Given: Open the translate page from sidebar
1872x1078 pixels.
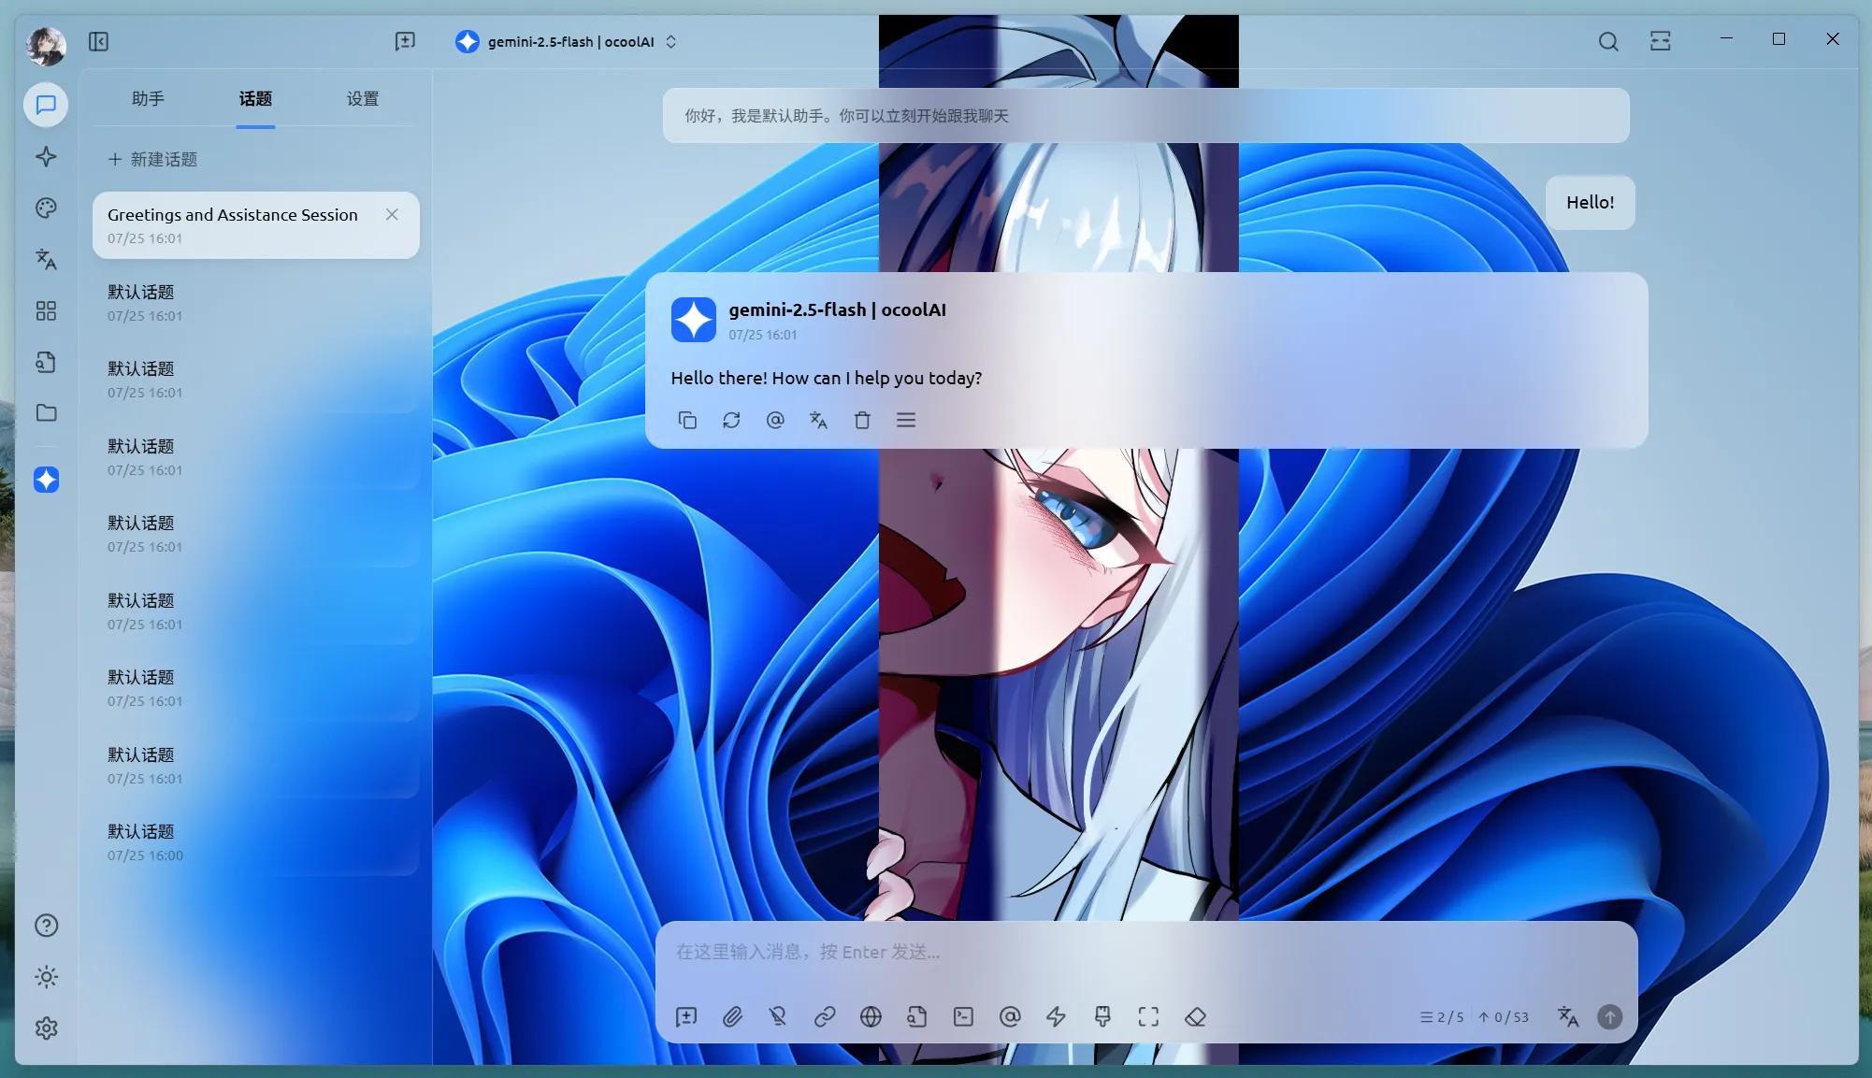Looking at the screenshot, I should tap(46, 259).
